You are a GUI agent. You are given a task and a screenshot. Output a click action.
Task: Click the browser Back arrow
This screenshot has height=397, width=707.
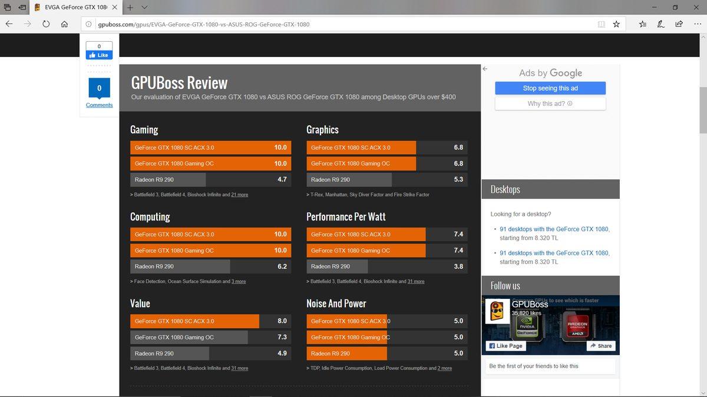(9, 24)
